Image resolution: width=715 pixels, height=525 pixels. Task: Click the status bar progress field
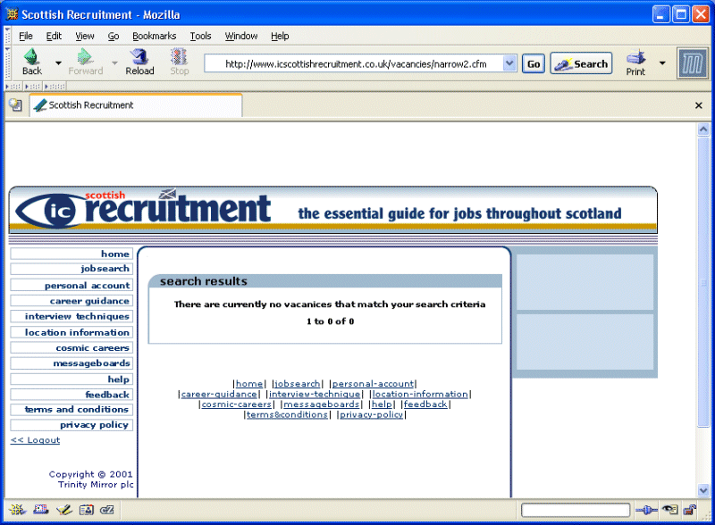coord(576,510)
